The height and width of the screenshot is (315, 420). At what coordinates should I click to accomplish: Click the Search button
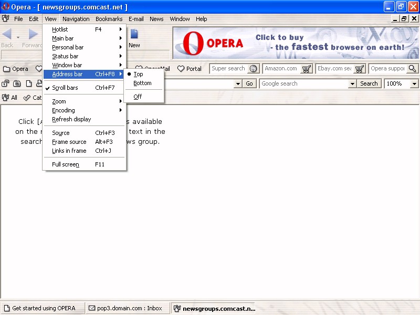point(369,84)
